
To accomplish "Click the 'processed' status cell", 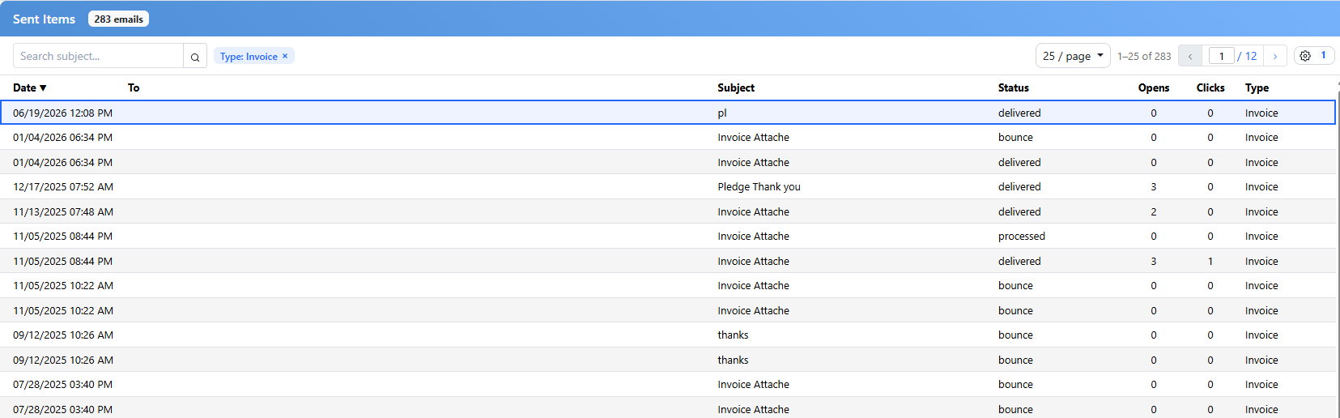I will [1022, 237].
